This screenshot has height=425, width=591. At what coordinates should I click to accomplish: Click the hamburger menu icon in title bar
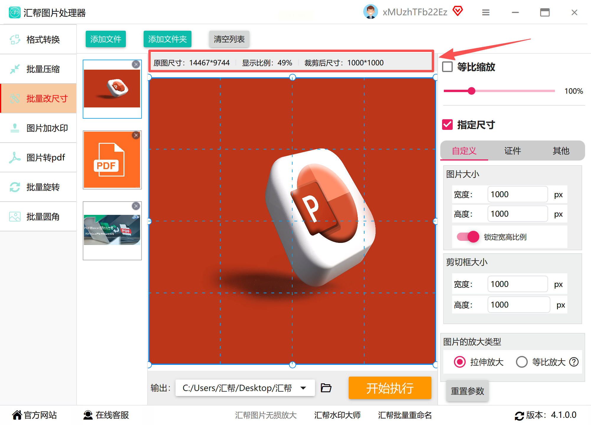click(x=486, y=12)
